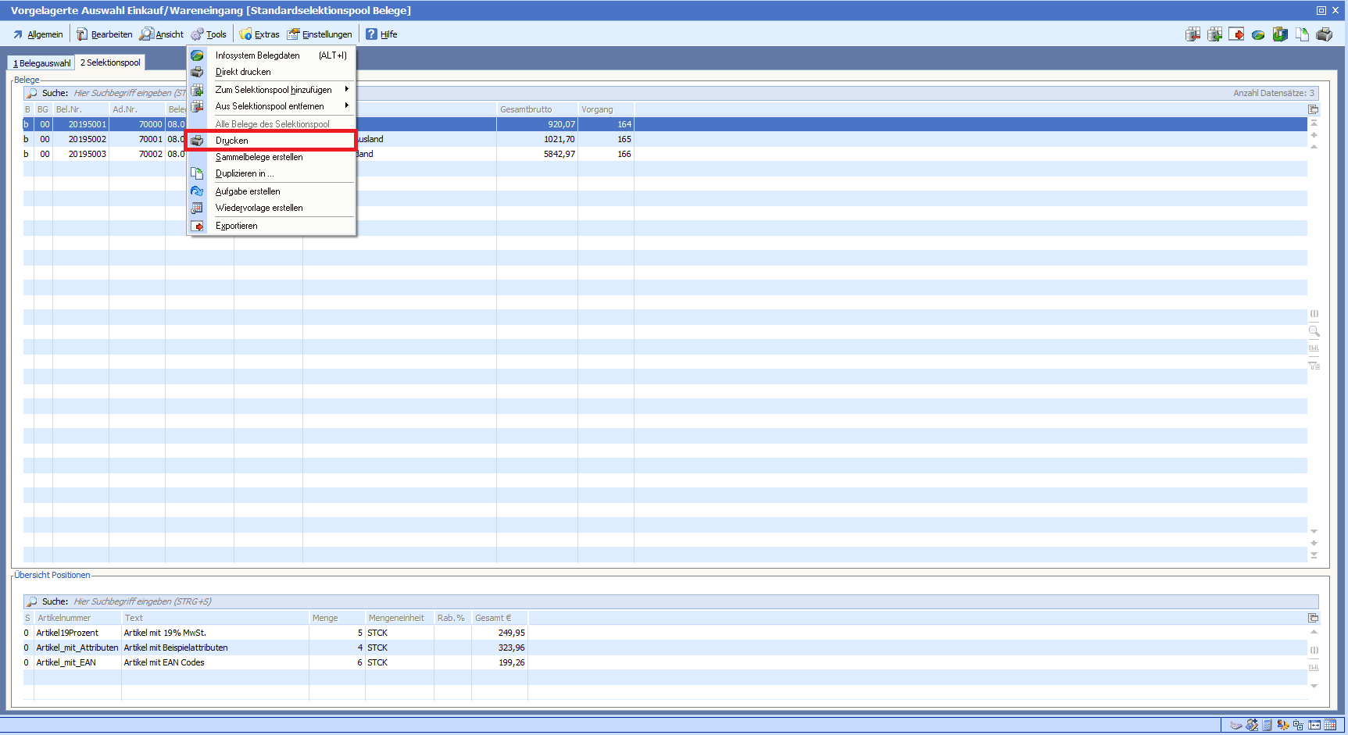Click the remove from selection pool toolbar icon
1348x735 pixels.
tap(1192, 34)
